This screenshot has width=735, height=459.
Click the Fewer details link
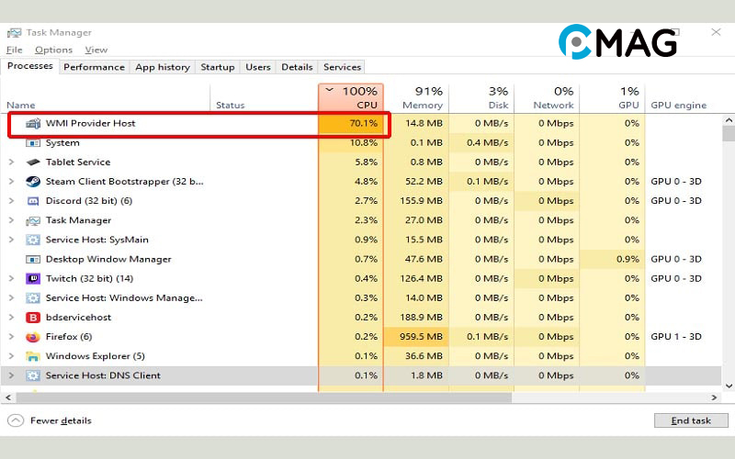tap(61, 420)
